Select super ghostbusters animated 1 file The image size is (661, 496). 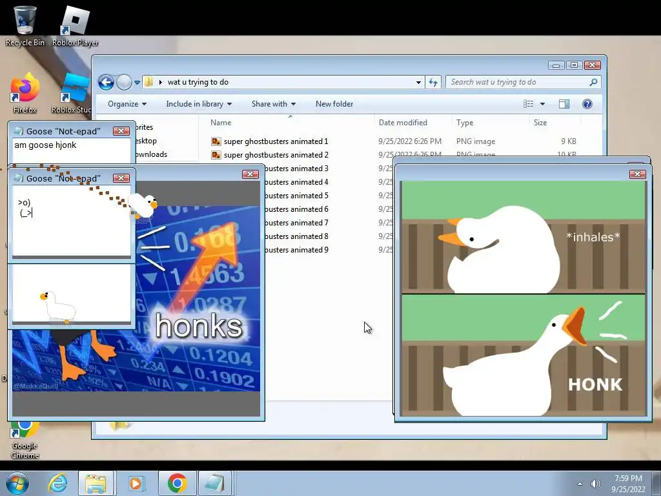point(276,141)
